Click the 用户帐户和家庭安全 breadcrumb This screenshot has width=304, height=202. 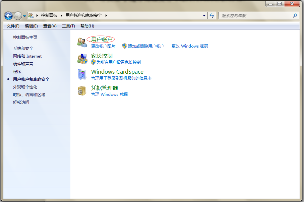tap(84, 15)
